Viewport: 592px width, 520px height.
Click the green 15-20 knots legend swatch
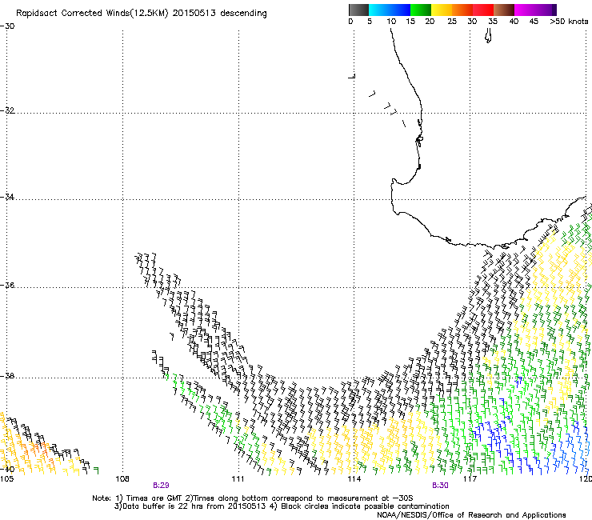click(x=421, y=10)
